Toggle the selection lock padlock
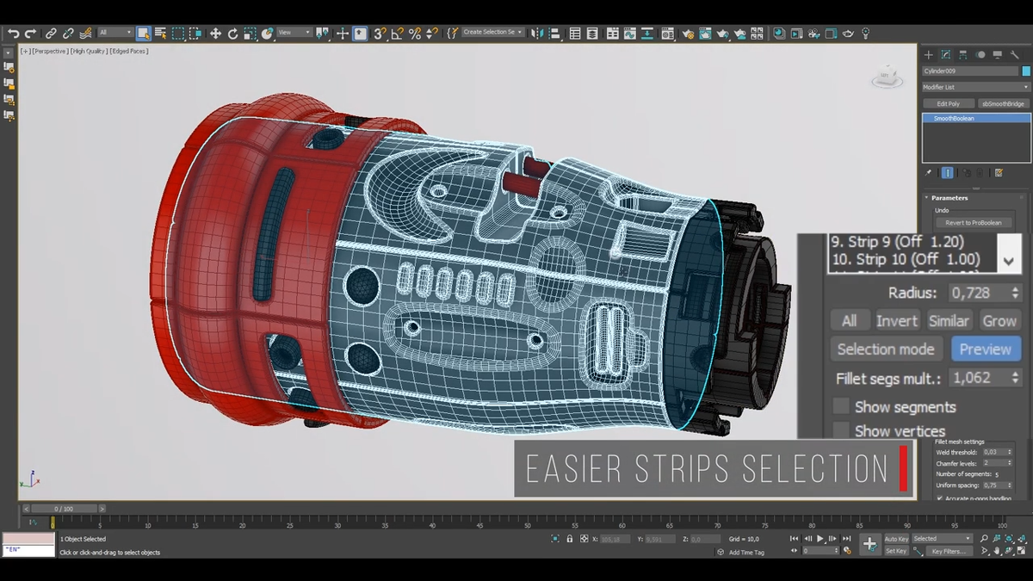 (x=569, y=539)
